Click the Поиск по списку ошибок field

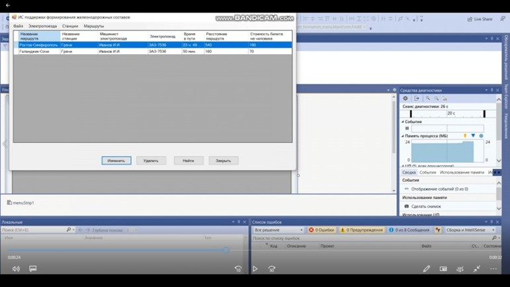coord(372,238)
